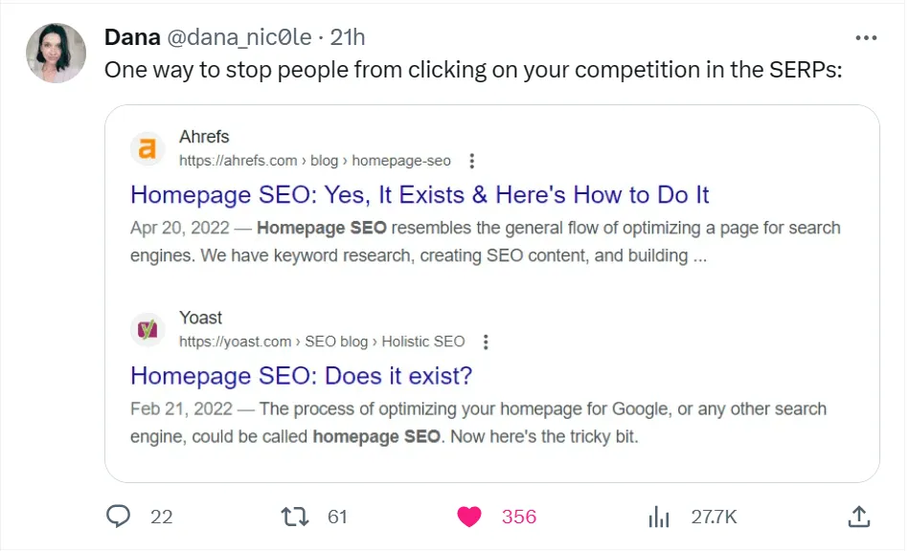Click the bookmark-style upload arrow icon

coord(859,516)
